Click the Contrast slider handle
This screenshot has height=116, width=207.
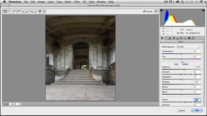tap(181, 74)
